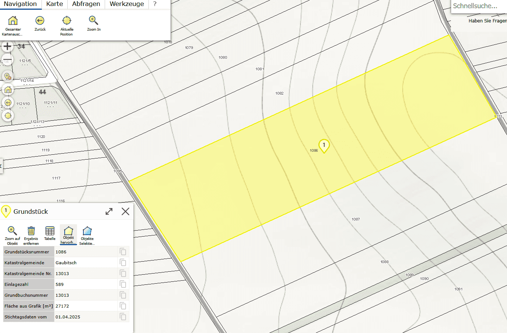Image resolution: width=507 pixels, height=333 pixels.
Task: Open the ? help tab
Action: (155, 4)
